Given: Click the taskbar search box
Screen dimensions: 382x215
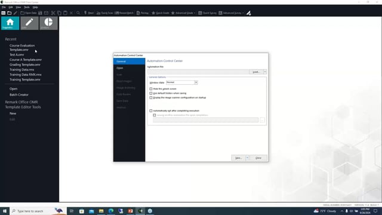Looking at the screenshot, I should (38, 211).
